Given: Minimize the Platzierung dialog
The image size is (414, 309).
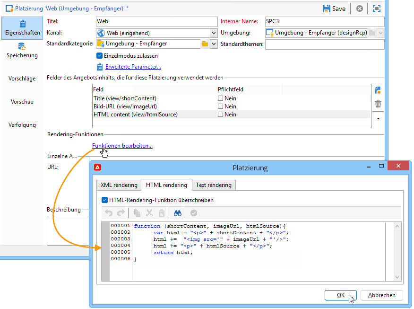Looking at the screenshot, I should [x=369, y=167].
